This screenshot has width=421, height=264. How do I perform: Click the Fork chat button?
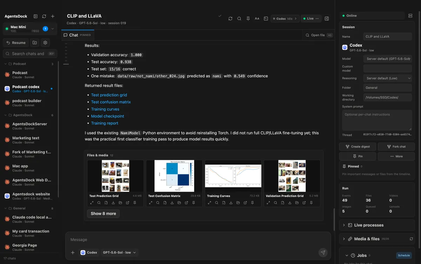(x=396, y=147)
